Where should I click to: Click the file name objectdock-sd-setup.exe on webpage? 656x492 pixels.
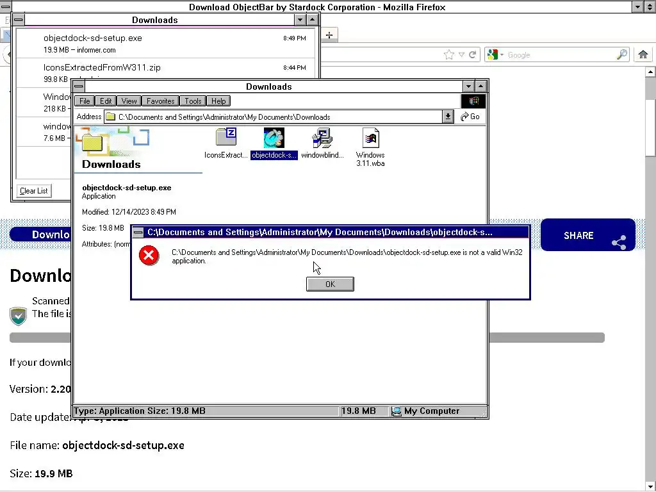pyautogui.click(x=123, y=445)
